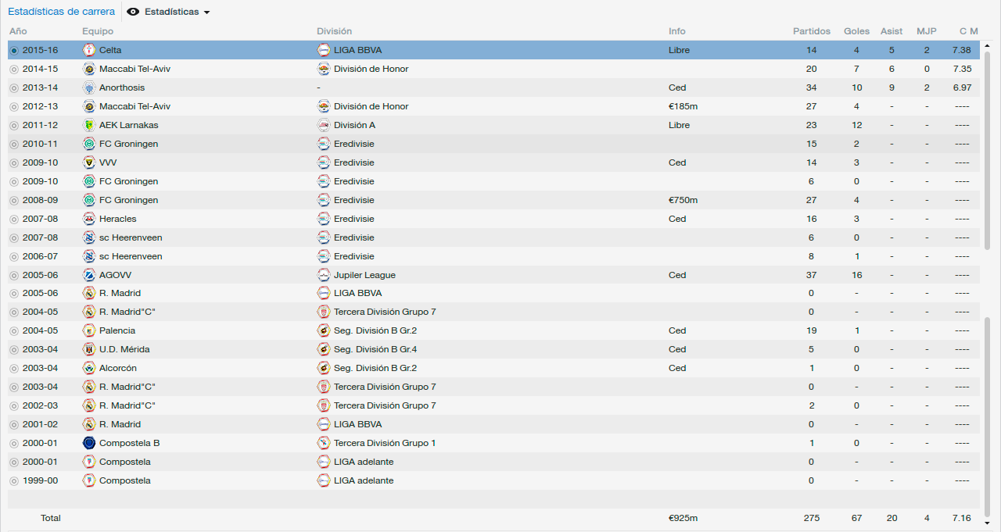The image size is (1001, 532).
Task: Click the Total label in footer row
Action: (51, 518)
